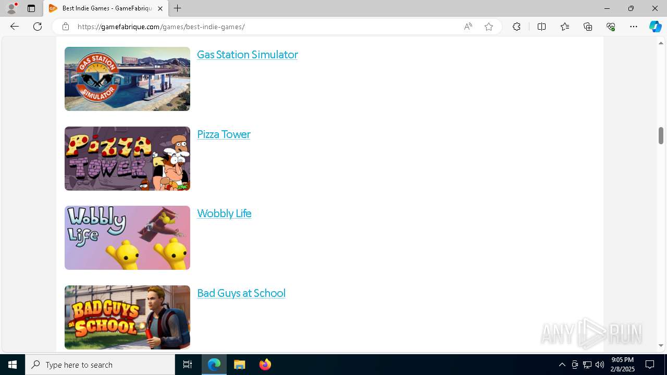Viewport: 667px width, 375px height.
Task: Open Task View on taskbar
Action: [188, 365]
